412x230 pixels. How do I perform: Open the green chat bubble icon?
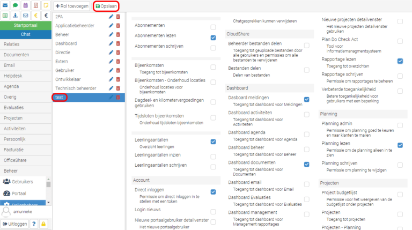click(x=16, y=6)
